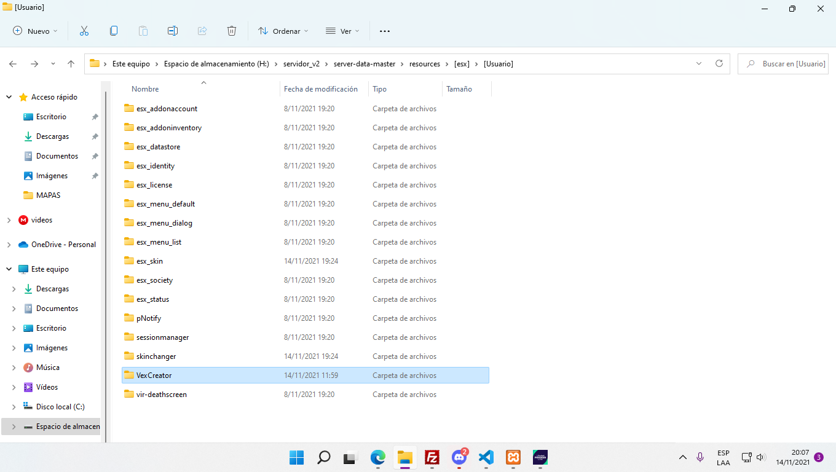Click the server-data-master breadcrumb
Screen dimensions: 836x472
click(365, 64)
